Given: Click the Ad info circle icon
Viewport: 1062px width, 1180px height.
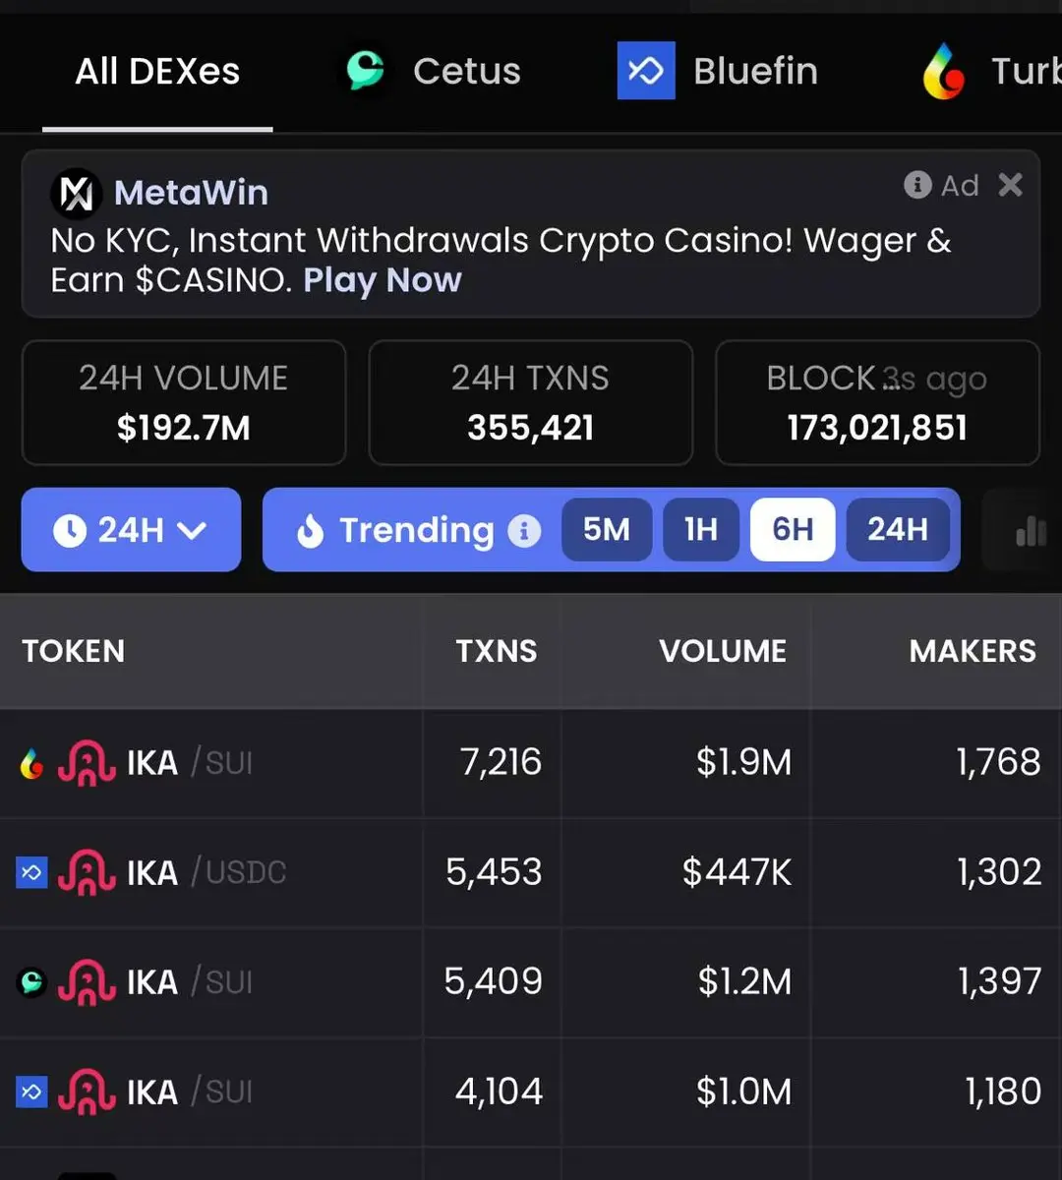Looking at the screenshot, I should point(917,185).
